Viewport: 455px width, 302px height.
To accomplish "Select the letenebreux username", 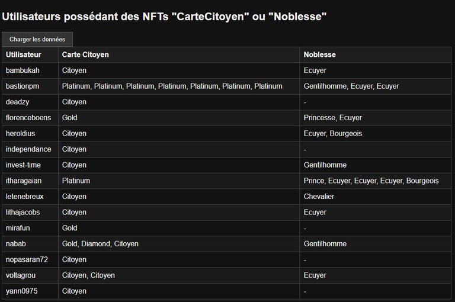I will pyautogui.click(x=25, y=197).
